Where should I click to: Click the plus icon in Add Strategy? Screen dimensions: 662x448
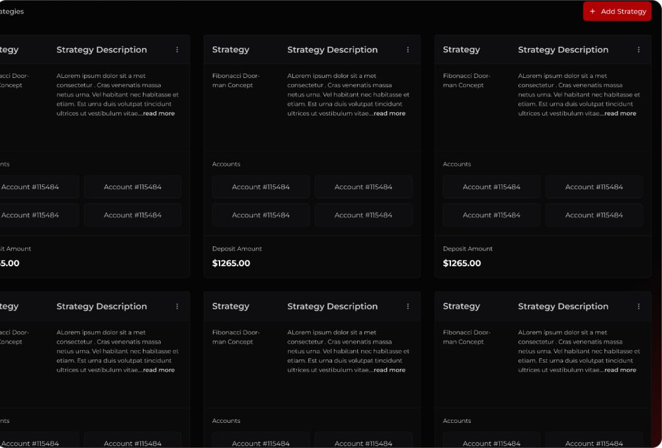593,11
